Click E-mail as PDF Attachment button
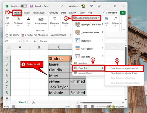The height and width of the screenshot is (113, 147). [35, 35]
